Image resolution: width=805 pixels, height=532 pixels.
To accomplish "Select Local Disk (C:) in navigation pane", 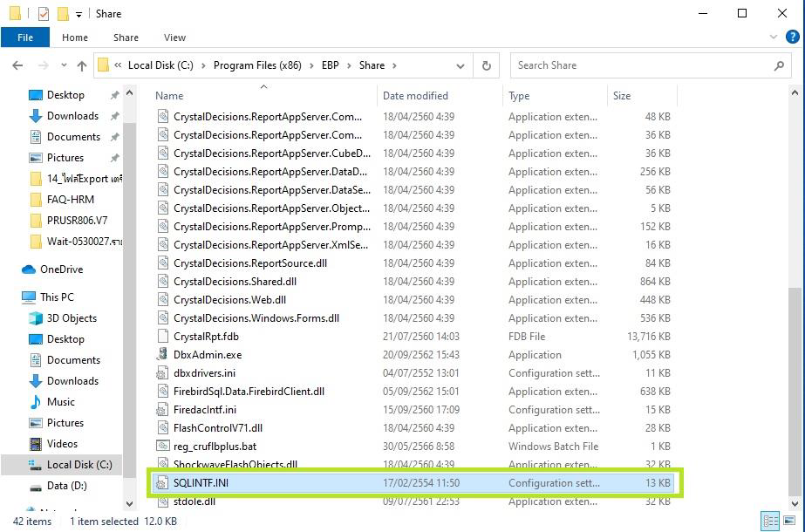I will click(x=79, y=465).
